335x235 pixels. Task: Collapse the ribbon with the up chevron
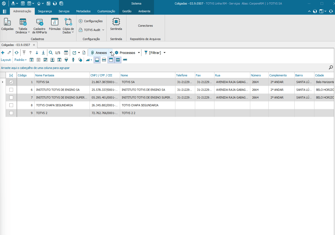tap(309, 11)
